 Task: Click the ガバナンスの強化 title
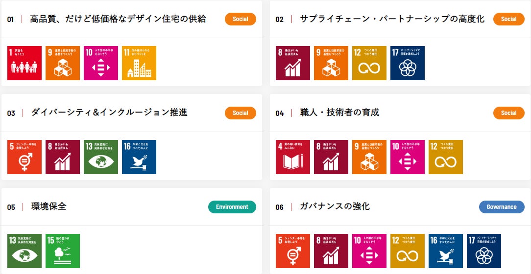(335, 206)
